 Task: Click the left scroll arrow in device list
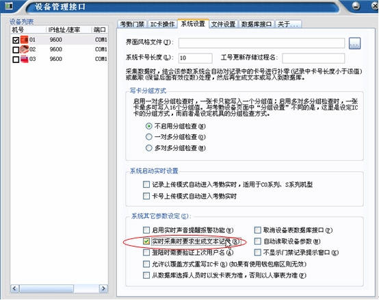tap(15, 288)
